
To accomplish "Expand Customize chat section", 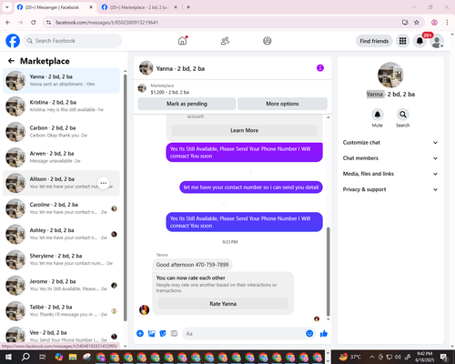I will 390,143.
